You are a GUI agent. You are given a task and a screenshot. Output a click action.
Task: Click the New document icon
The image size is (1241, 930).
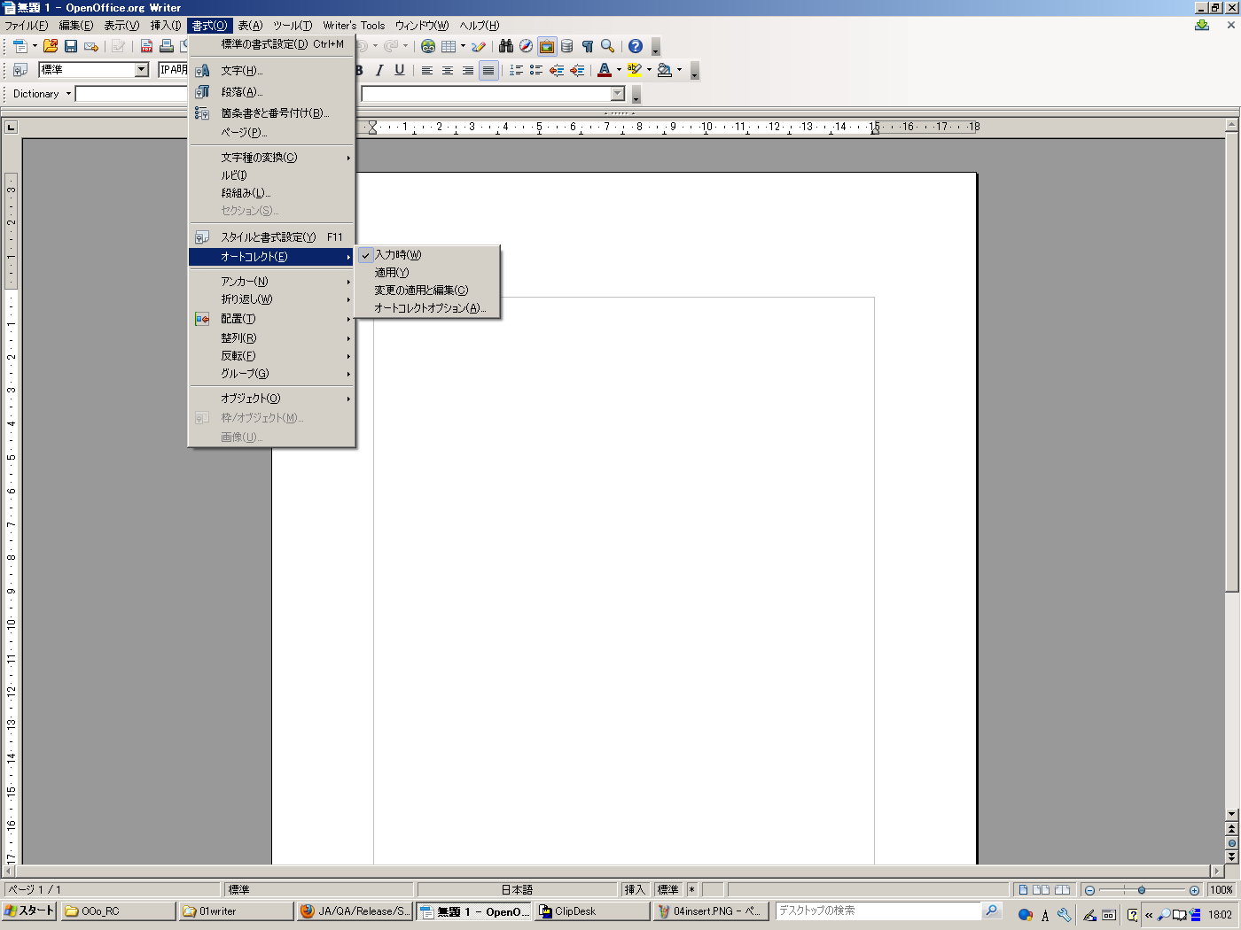point(20,46)
